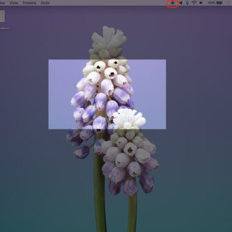Screen dimensions: 232x232
Task: Click the Bluetooth-style icon next to Wi-Fi
Action: [188, 3]
